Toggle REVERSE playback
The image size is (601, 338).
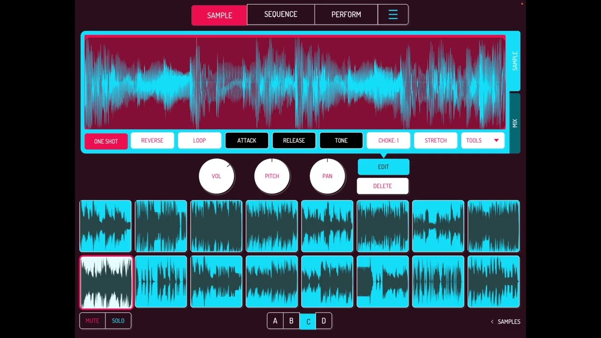152,140
